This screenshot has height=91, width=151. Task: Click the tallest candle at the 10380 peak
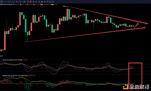67,14
